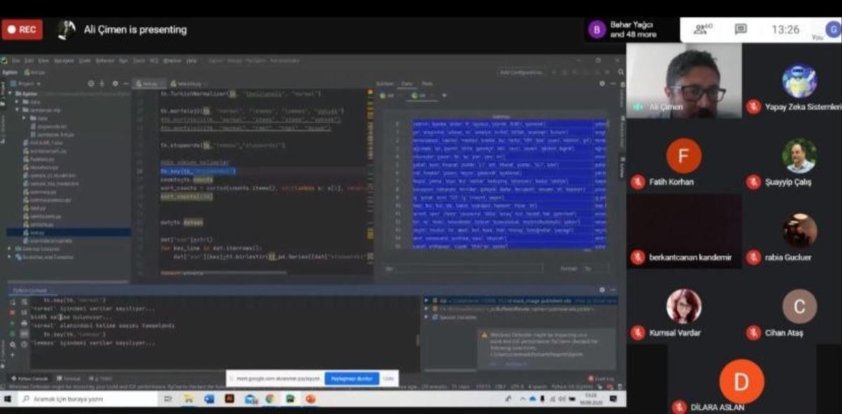
Task: Open the Add Configuration dropdown
Action: click(x=522, y=72)
